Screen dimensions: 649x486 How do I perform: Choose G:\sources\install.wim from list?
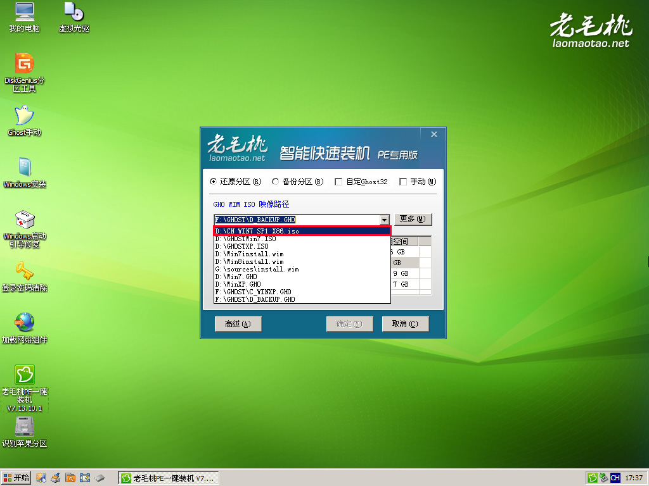pyautogui.click(x=302, y=269)
